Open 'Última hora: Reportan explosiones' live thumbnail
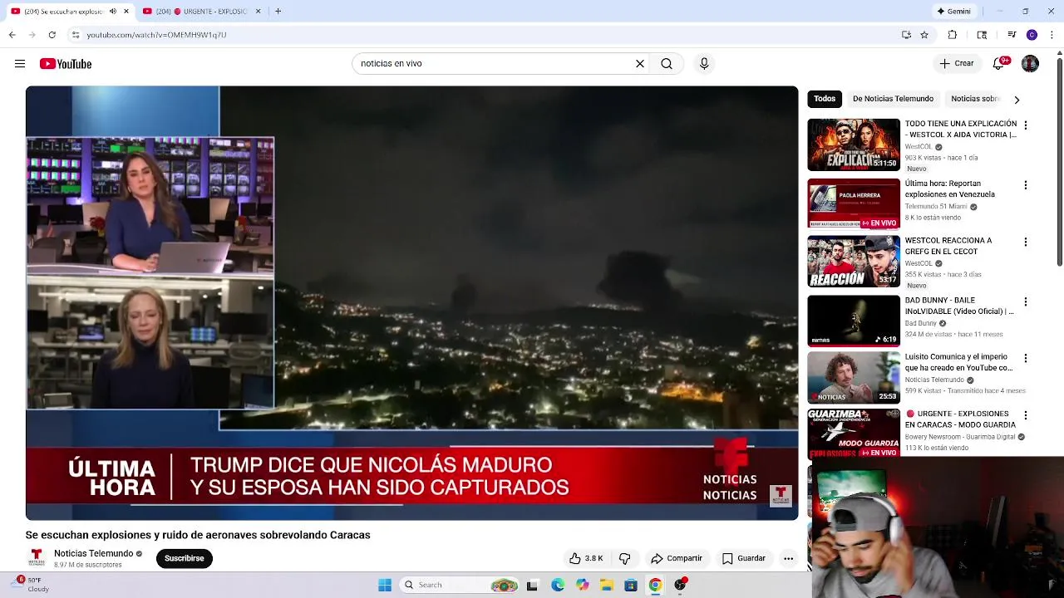 [854, 203]
